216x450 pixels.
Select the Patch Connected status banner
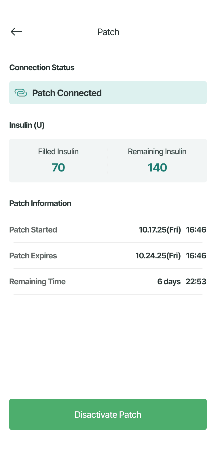tap(108, 93)
